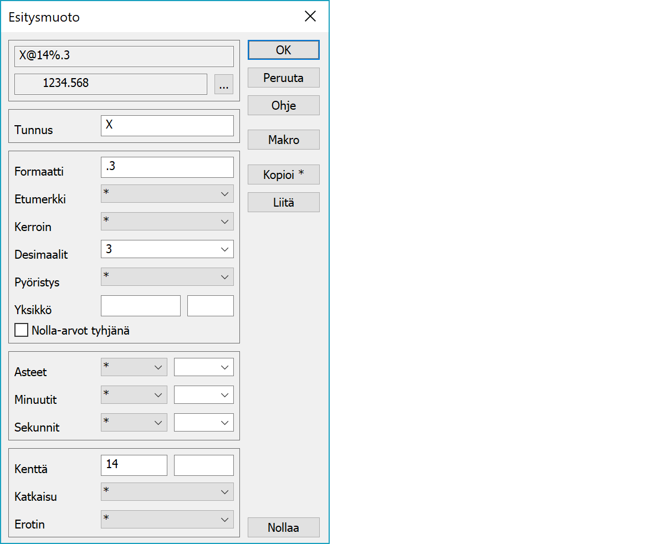
Task: Expand the Pyöristys dropdown
Action: pos(167,277)
